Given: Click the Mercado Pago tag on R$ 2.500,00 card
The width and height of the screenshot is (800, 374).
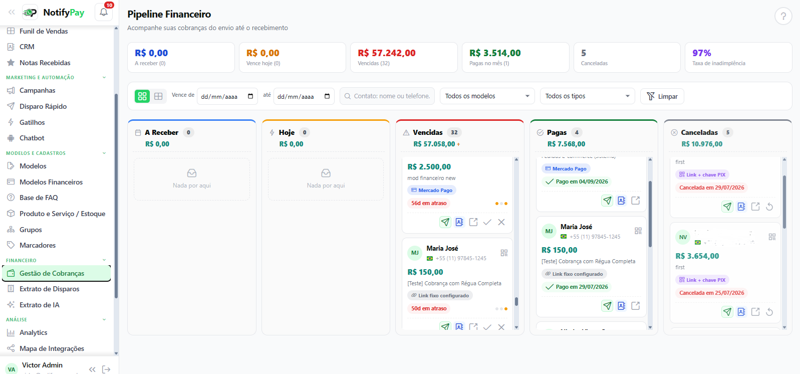Looking at the screenshot, I should click(431, 190).
